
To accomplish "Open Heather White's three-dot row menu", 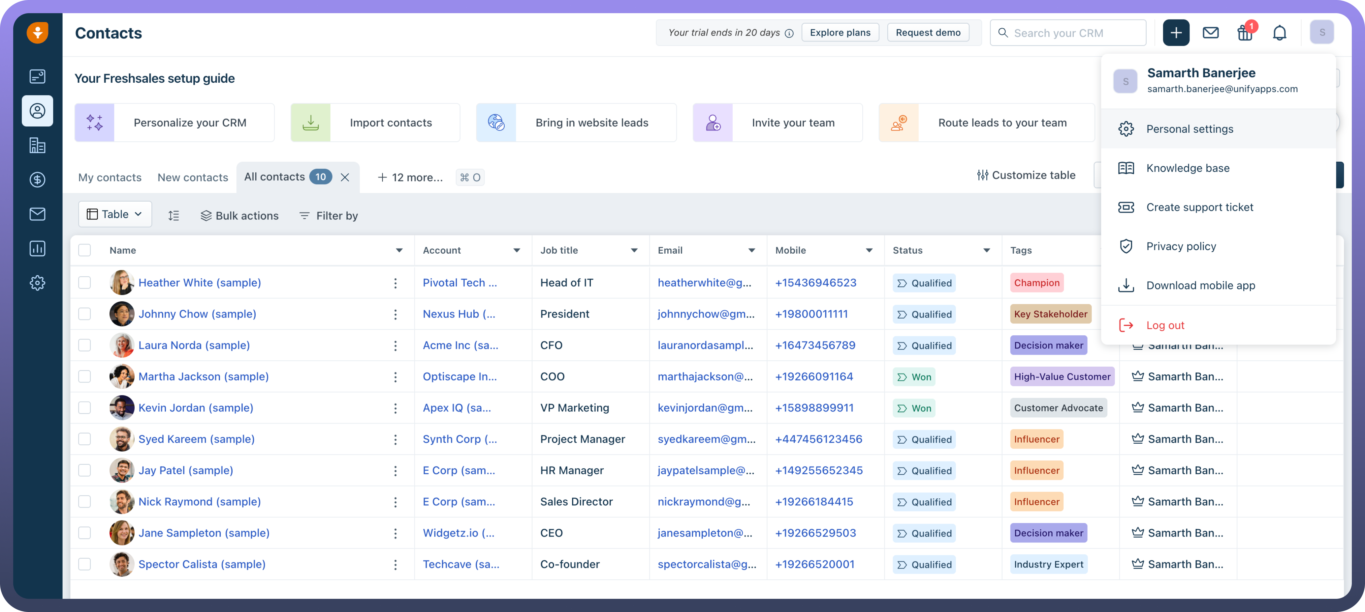I will click(x=395, y=283).
